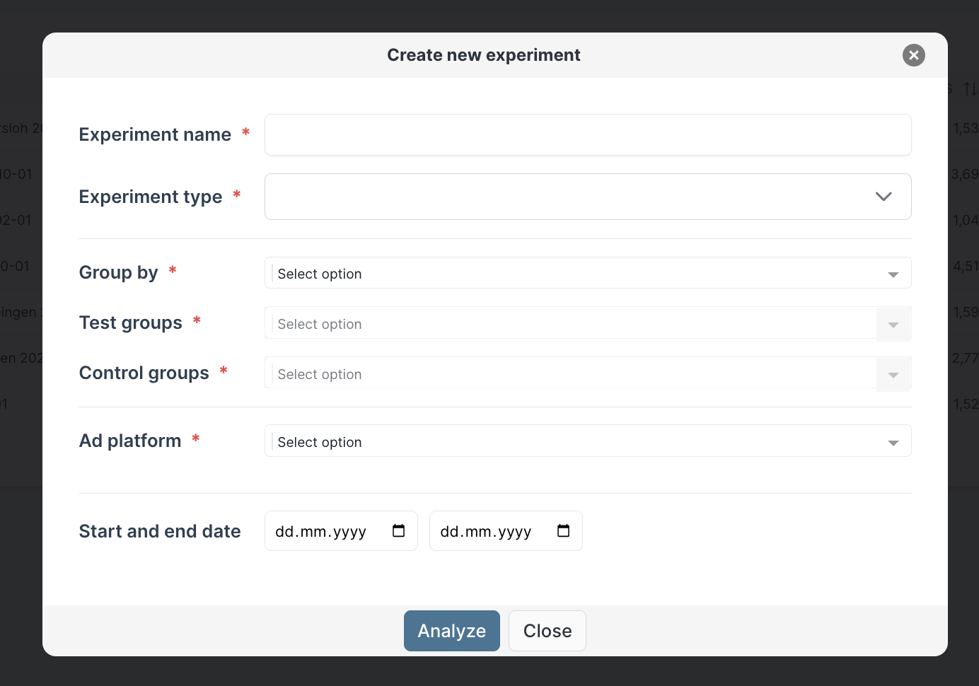Screen dimensions: 979x686
Task: Click the required asterisk beside Experiment name
Action: (245, 132)
